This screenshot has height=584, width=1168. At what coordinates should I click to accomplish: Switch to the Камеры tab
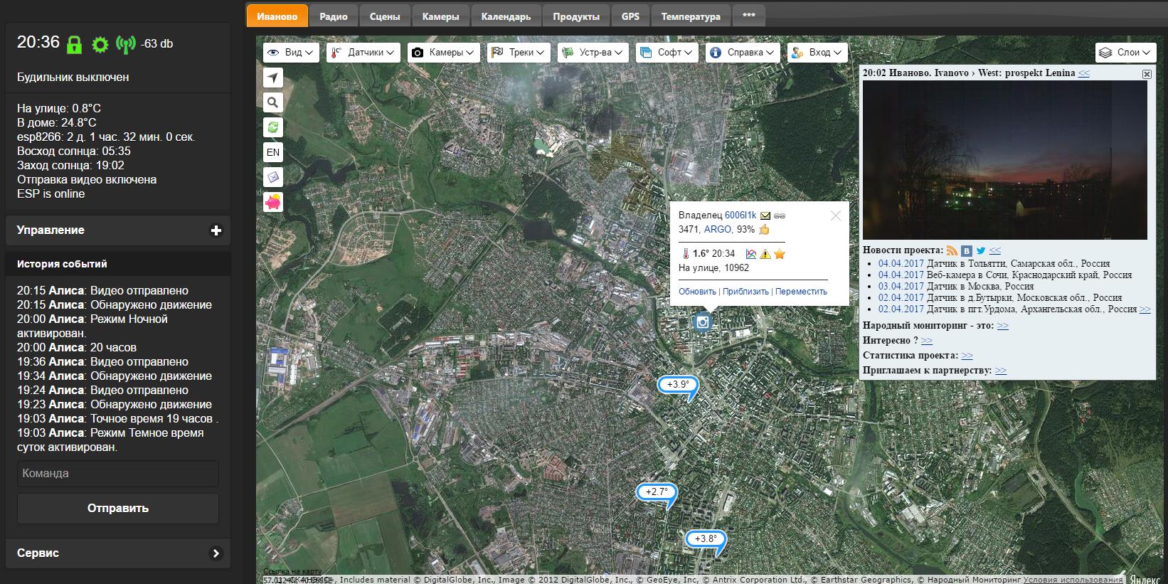coord(440,16)
